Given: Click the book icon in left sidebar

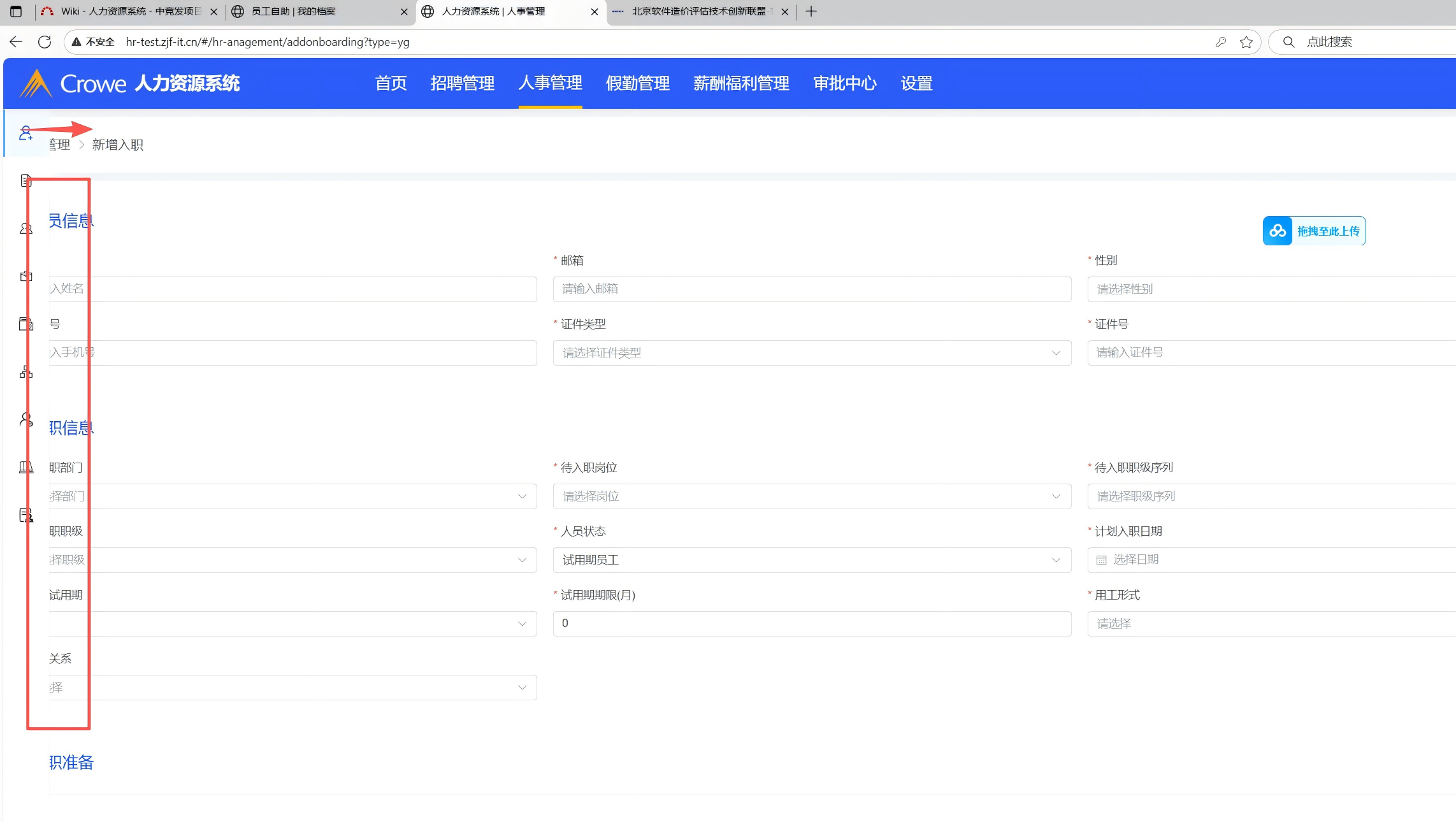Looking at the screenshot, I should [25, 468].
